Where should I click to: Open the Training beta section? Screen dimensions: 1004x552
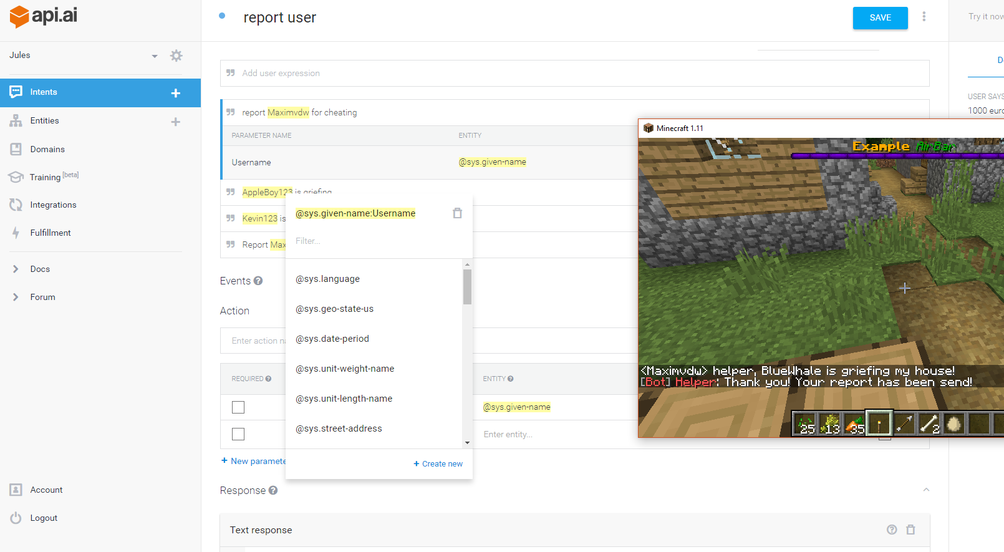point(54,177)
